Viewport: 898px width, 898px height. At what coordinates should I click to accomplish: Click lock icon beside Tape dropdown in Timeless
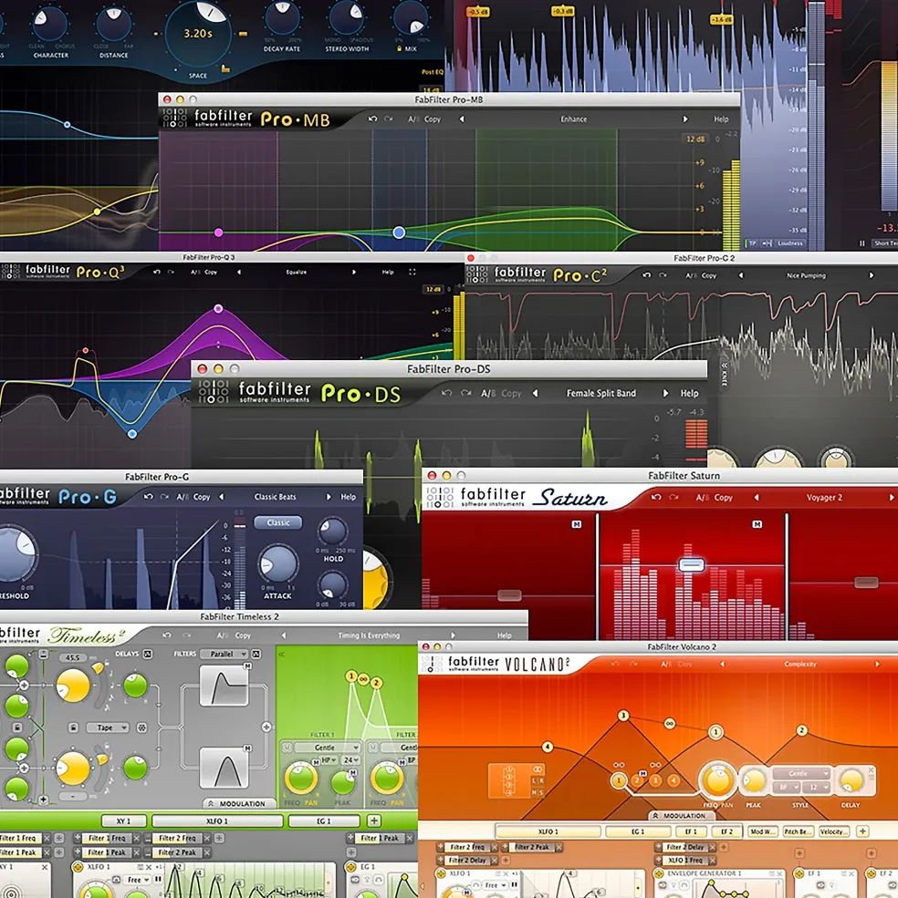coord(73,728)
